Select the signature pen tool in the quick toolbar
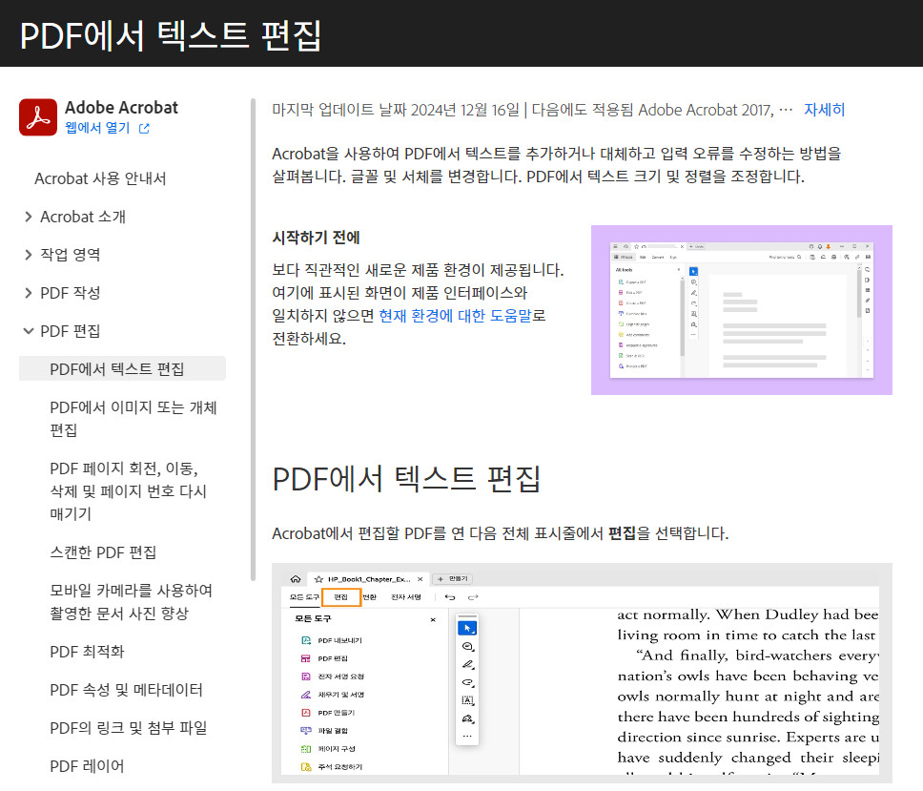 pyautogui.click(x=467, y=718)
